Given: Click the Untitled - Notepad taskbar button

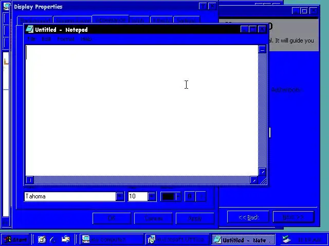Looking at the screenshot, I should [x=243, y=240].
